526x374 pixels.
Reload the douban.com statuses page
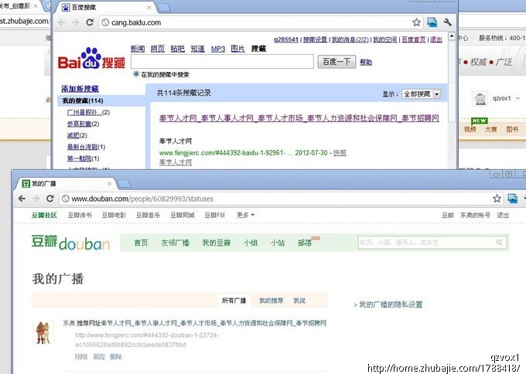50,199
